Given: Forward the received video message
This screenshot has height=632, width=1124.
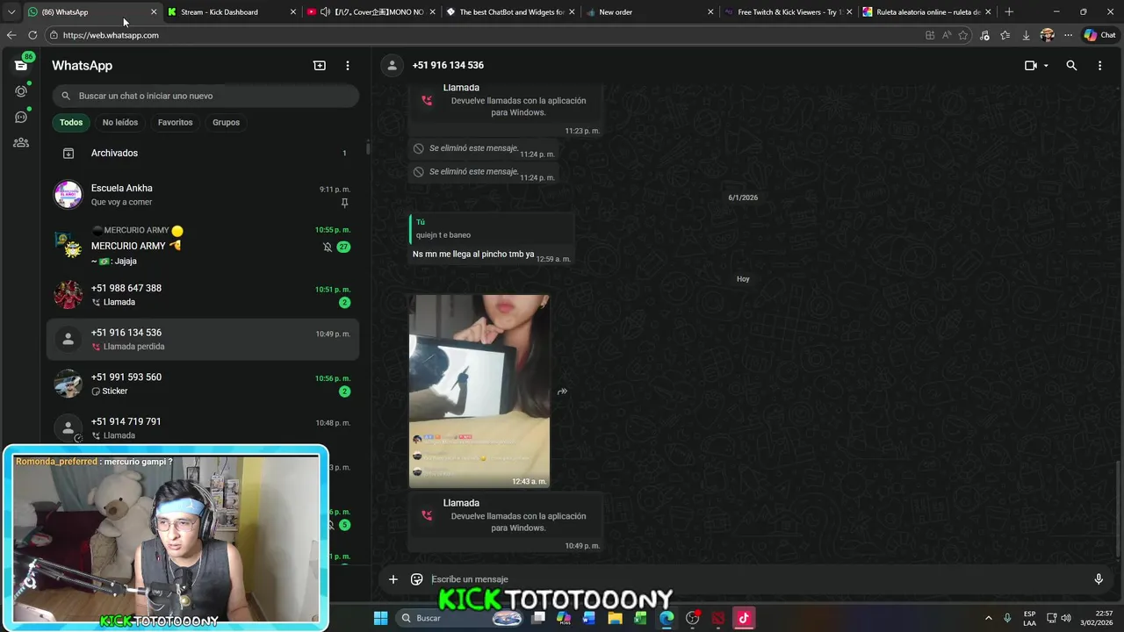Looking at the screenshot, I should tap(562, 391).
